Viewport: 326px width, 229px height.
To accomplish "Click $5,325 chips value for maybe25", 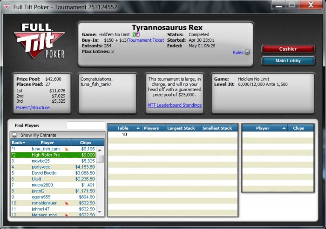I will pos(88,161).
